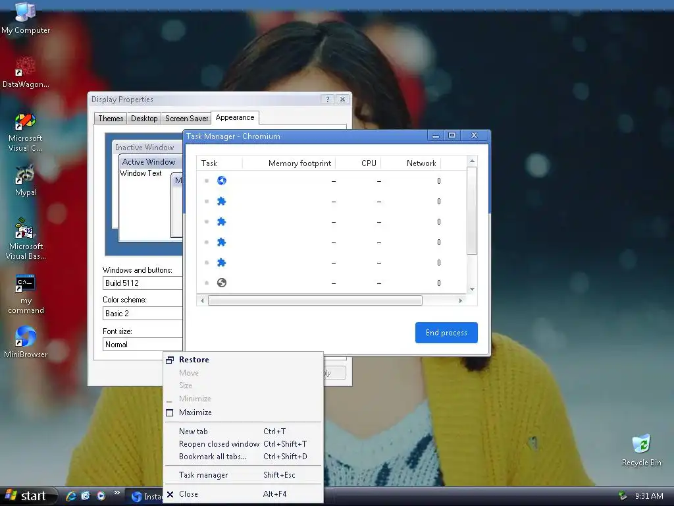
Task: Switch to the Desktop tab
Action: coord(144,119)
